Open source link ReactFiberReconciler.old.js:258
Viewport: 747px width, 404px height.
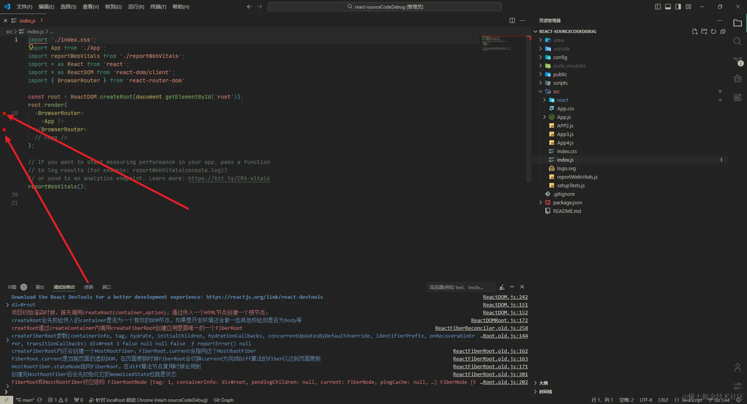click(481, 328)
